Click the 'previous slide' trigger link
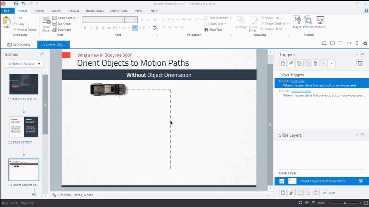 (x=301, y=91)
